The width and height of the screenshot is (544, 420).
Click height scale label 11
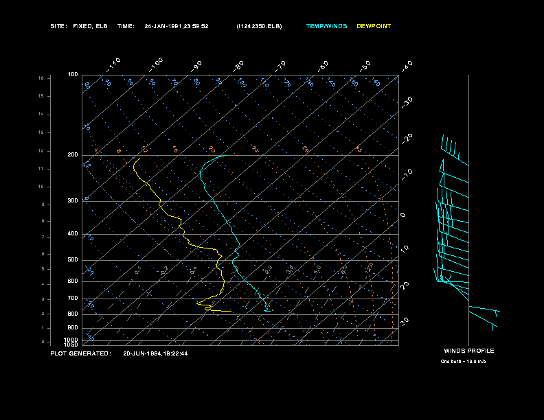41,169
